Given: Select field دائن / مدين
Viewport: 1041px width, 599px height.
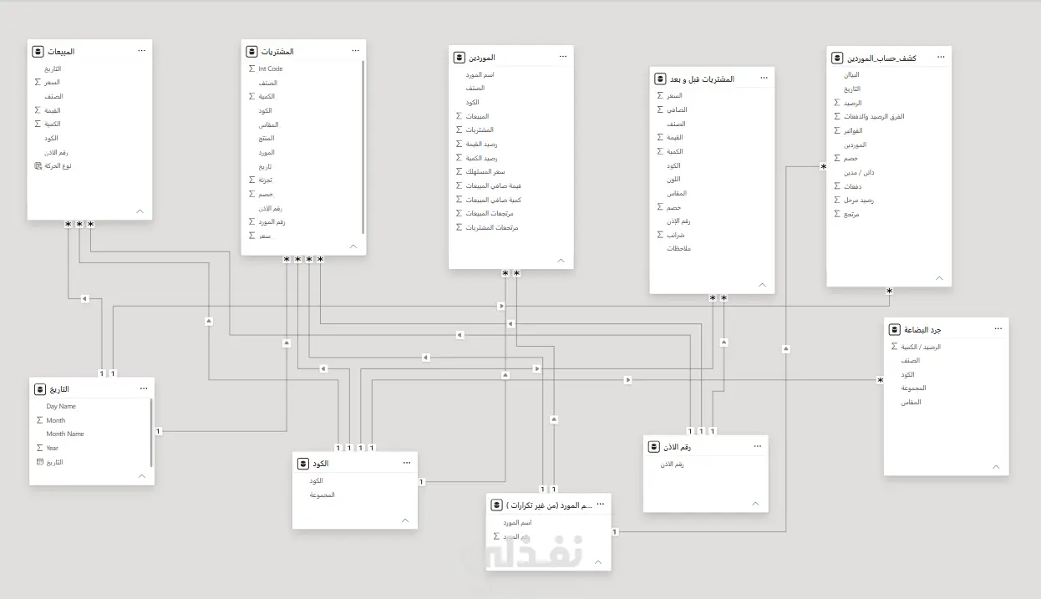Looking at the screenshot, I should pyautogui.click(x=857, y=173).
